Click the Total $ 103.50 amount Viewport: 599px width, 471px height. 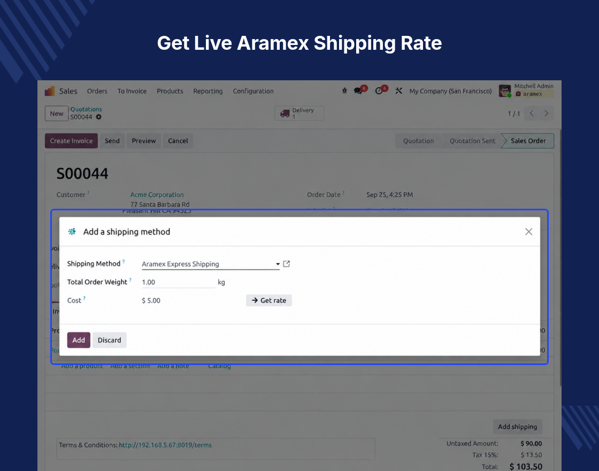tap(526, 466)
